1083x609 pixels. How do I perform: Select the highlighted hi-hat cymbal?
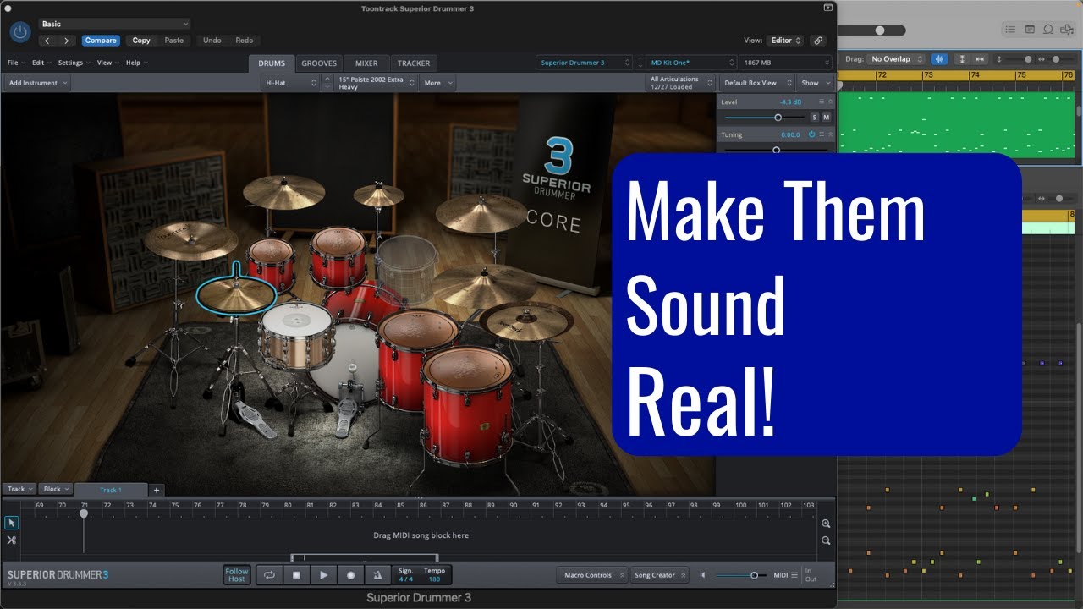237,294
